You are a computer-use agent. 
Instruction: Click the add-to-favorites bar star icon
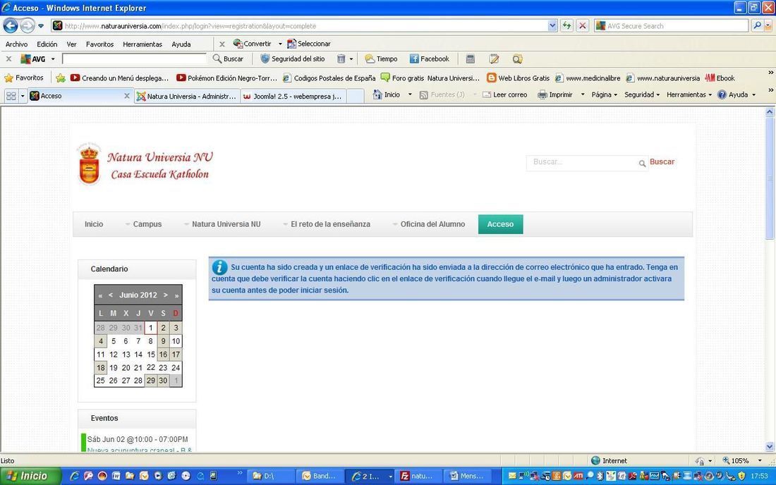point(61,78)
